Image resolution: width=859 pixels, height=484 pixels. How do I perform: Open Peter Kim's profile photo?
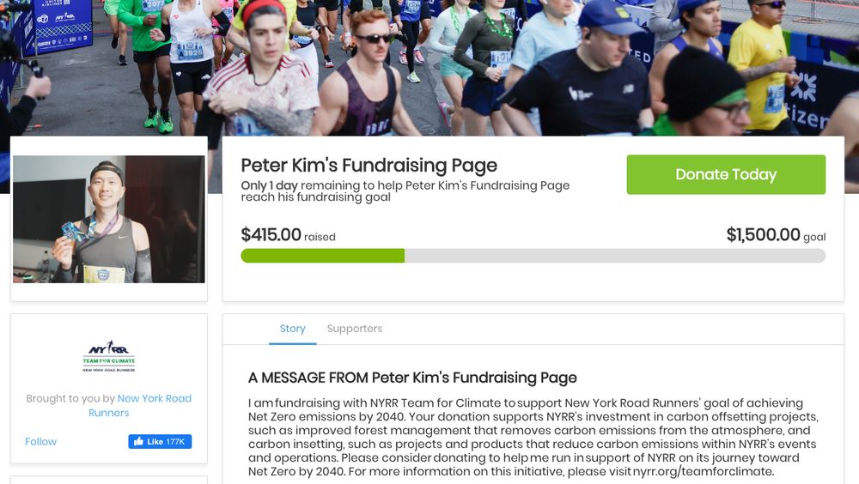point(109,219)
